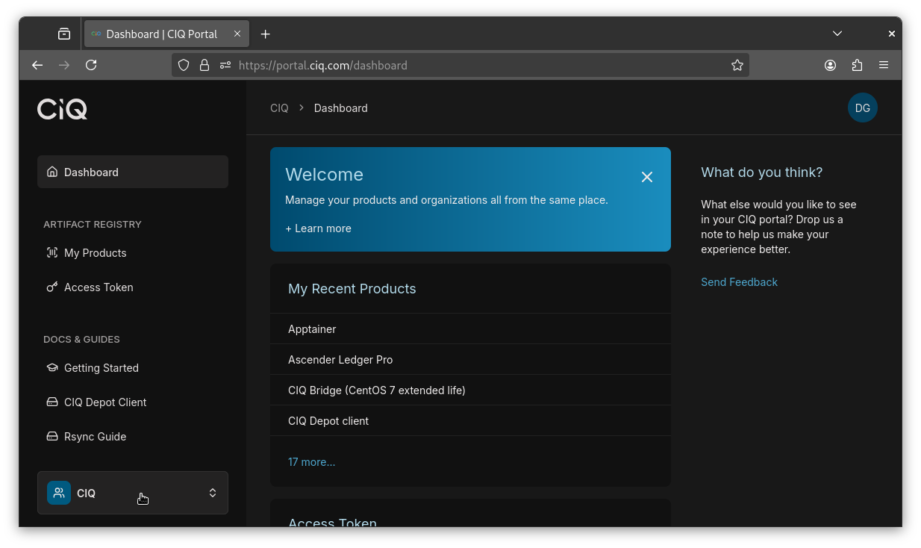Expand the CIQ organization switcher

(133, 493)
